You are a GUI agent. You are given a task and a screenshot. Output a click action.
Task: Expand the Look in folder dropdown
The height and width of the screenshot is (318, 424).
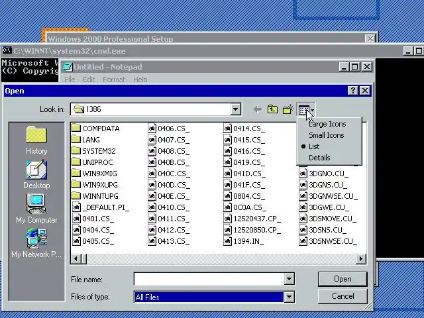(235, 109)
